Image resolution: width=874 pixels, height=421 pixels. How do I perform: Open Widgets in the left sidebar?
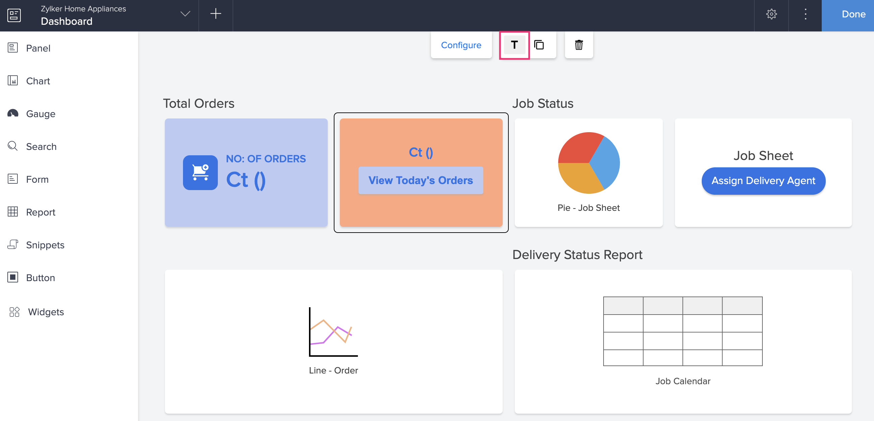coord(46,312)
